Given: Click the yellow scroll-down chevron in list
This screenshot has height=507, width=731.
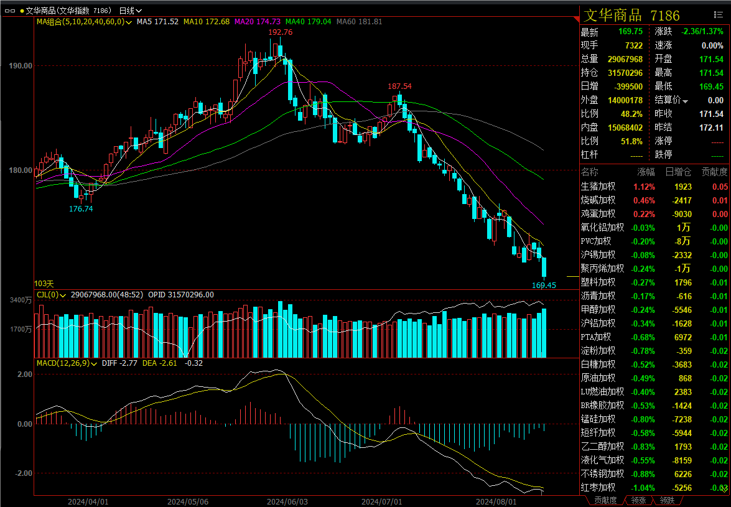Looking at the screenshot, I should click(x=724, y=490).
